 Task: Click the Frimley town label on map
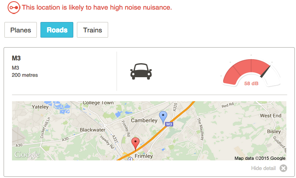tap(144, 156)
